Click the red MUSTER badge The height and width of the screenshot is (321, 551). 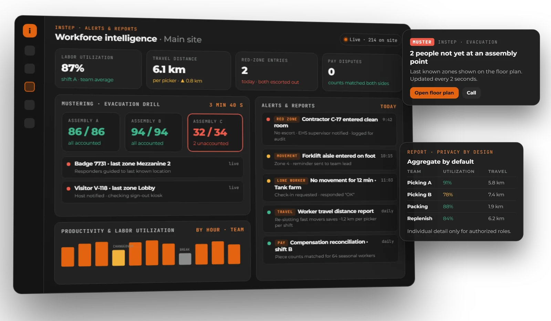tap(422, 42)
